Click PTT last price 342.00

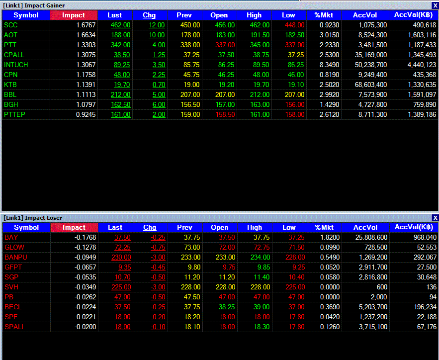(121, 45)
